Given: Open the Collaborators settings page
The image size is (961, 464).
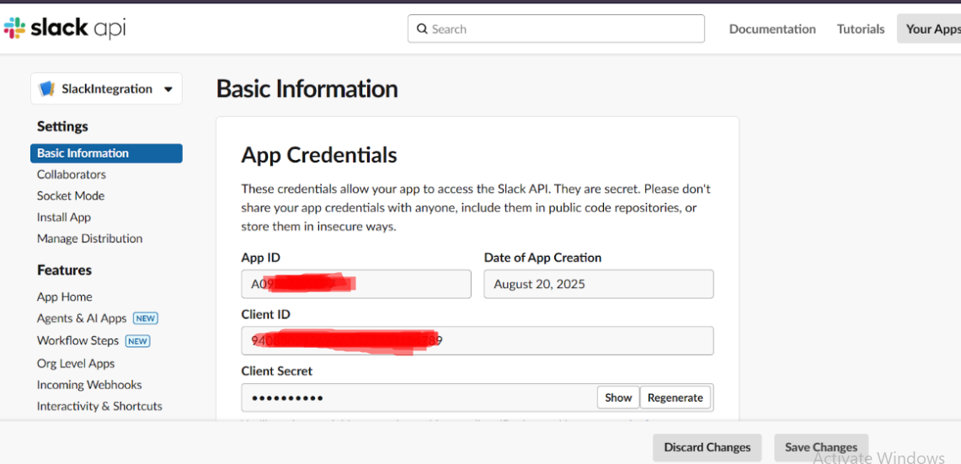Looking at the screenshot, I should [x=71, y=174].
